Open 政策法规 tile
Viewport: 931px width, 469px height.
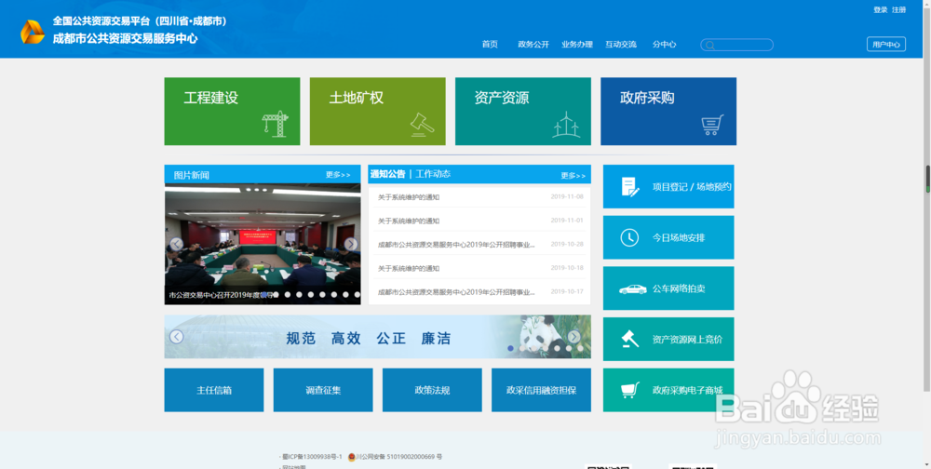tap(432, 390)
